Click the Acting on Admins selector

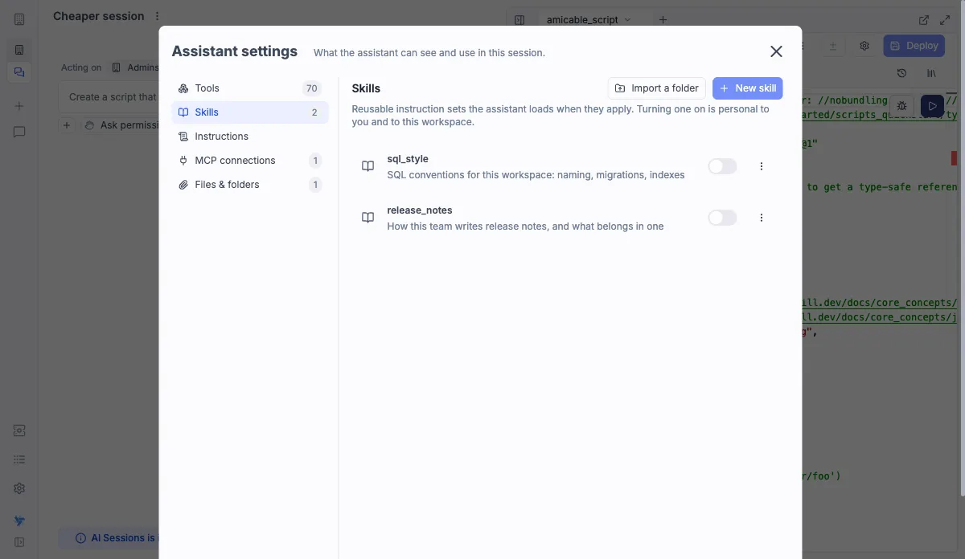(134, 68)
